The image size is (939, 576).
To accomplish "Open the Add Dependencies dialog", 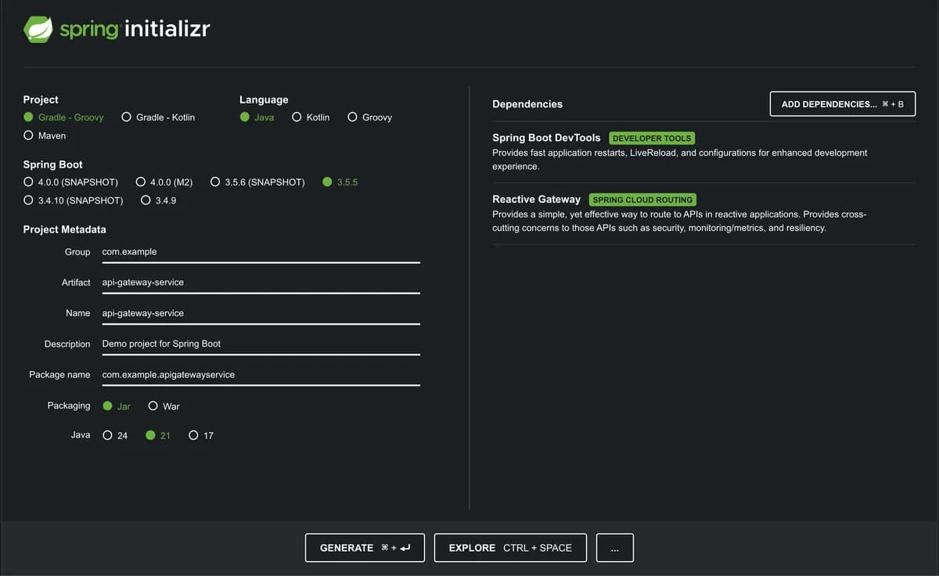I will tap(843, 104).
